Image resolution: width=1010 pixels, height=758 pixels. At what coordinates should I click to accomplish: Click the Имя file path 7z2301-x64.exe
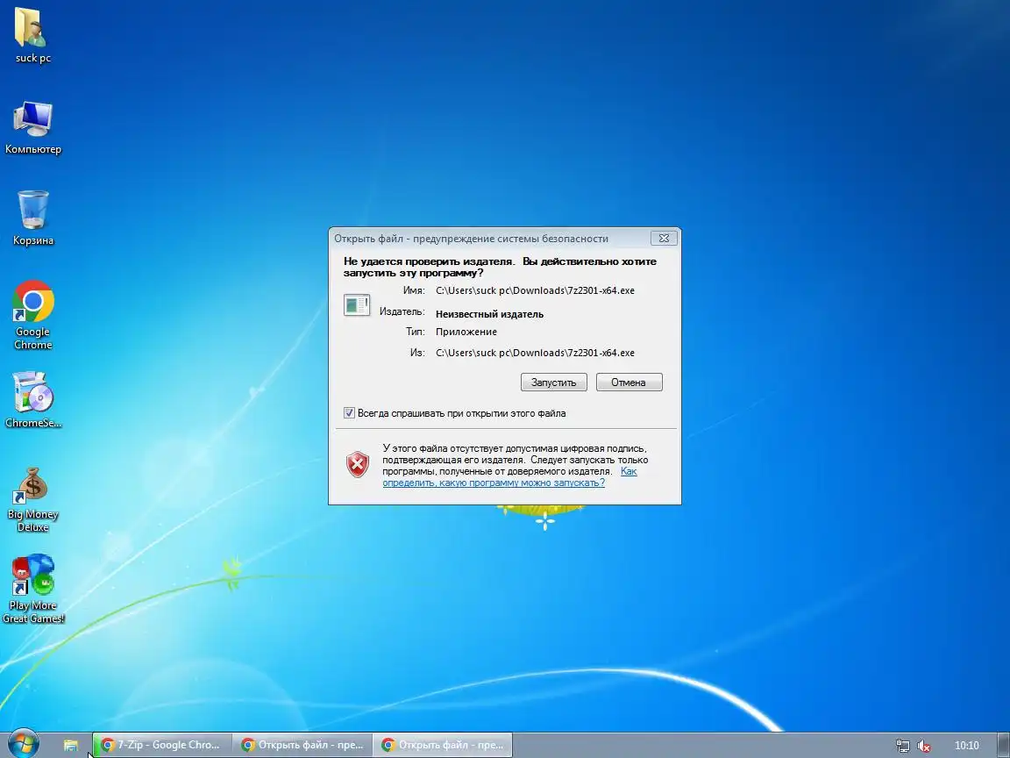coord(536,290)
